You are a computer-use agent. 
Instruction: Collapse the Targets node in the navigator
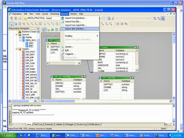[x=17, y=49]
